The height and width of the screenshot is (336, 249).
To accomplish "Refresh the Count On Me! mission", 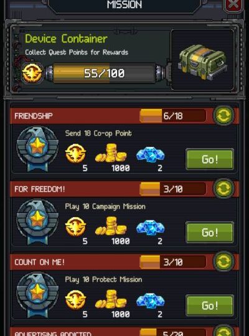I will (223, 261).
